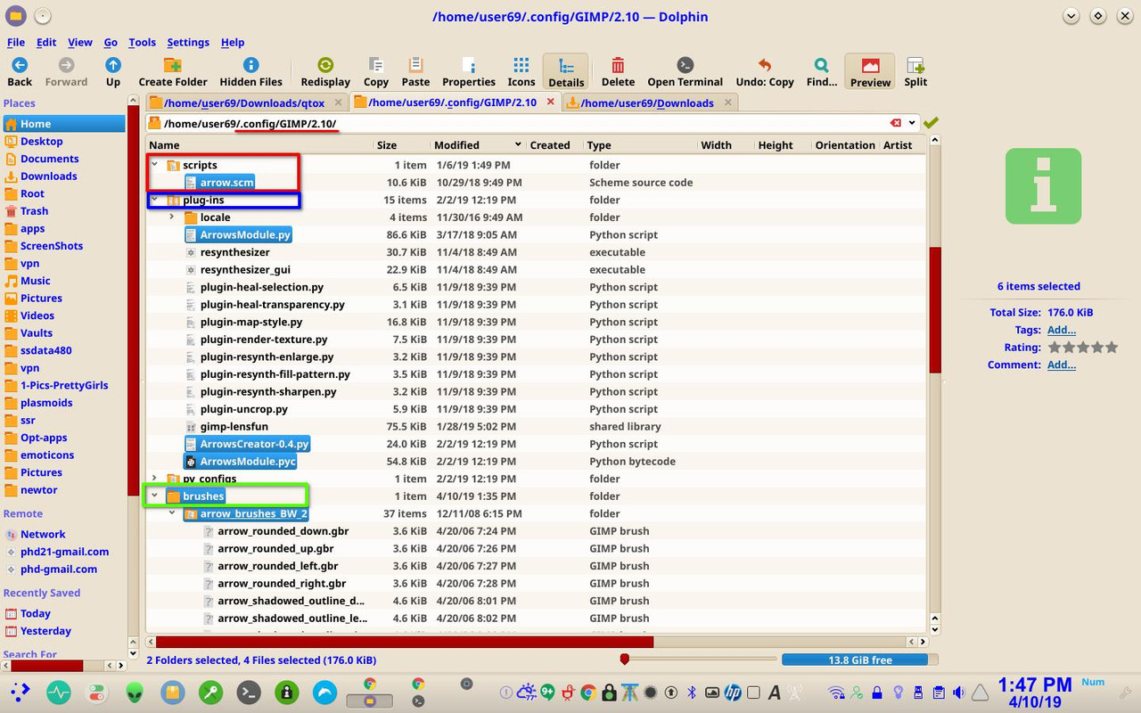
Task: Open the File menu
Action: coord(16,42)
